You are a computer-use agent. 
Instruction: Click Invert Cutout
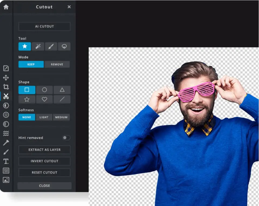point(45,161)
